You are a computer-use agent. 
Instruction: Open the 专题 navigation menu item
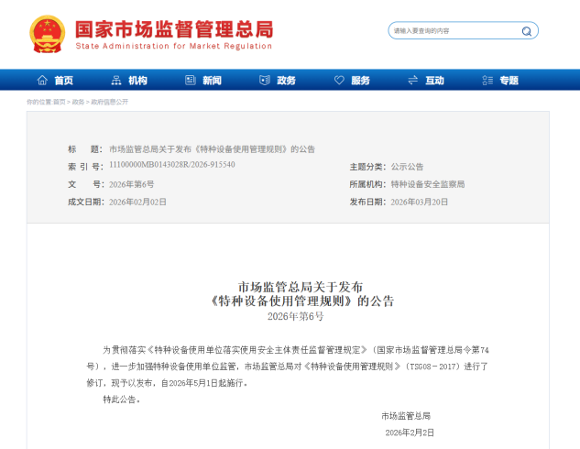coord(509,81)
